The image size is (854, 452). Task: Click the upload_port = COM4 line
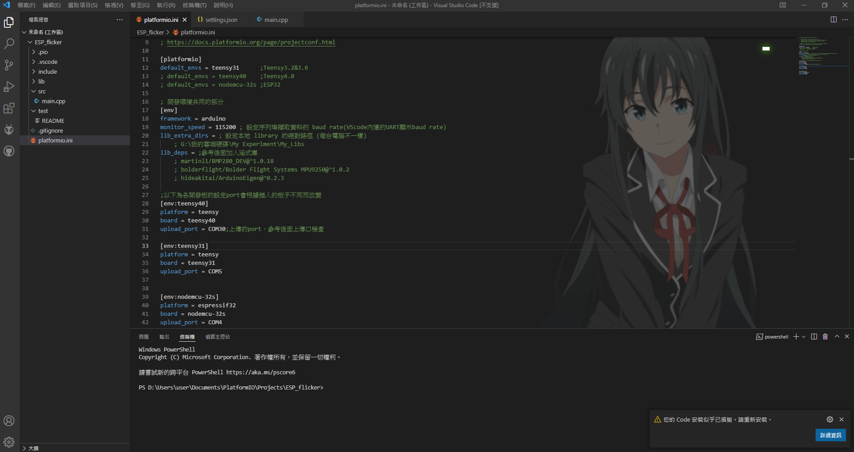click(191, 322)
